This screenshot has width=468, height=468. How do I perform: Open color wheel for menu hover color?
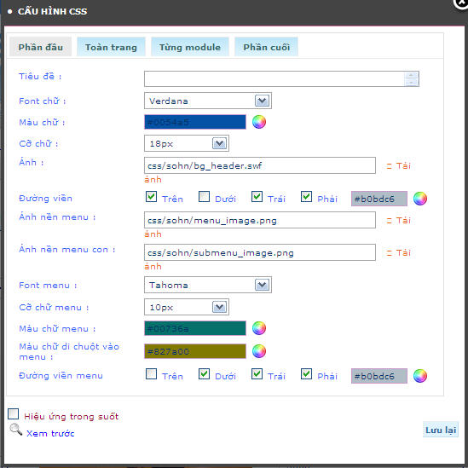259,351
